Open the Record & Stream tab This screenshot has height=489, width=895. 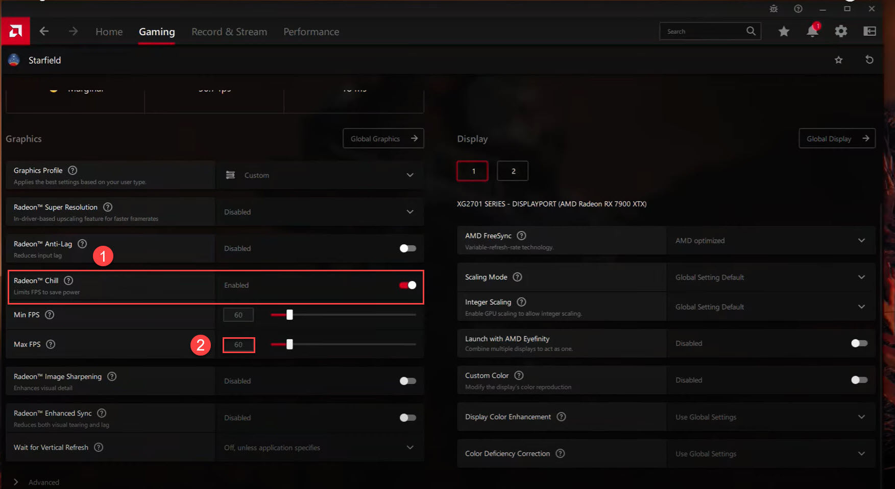click(229, 32)
